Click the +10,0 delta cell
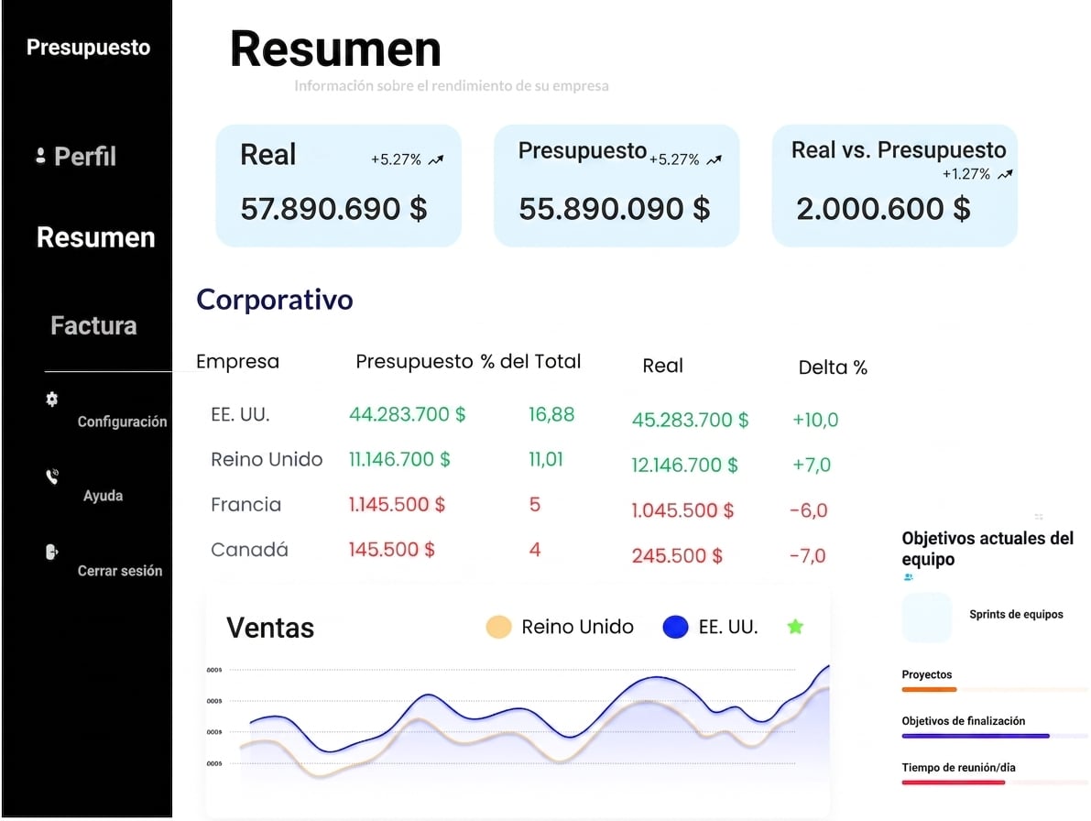Image resolution: width=1091 pixels, height=821 pixels. [815, 421]
